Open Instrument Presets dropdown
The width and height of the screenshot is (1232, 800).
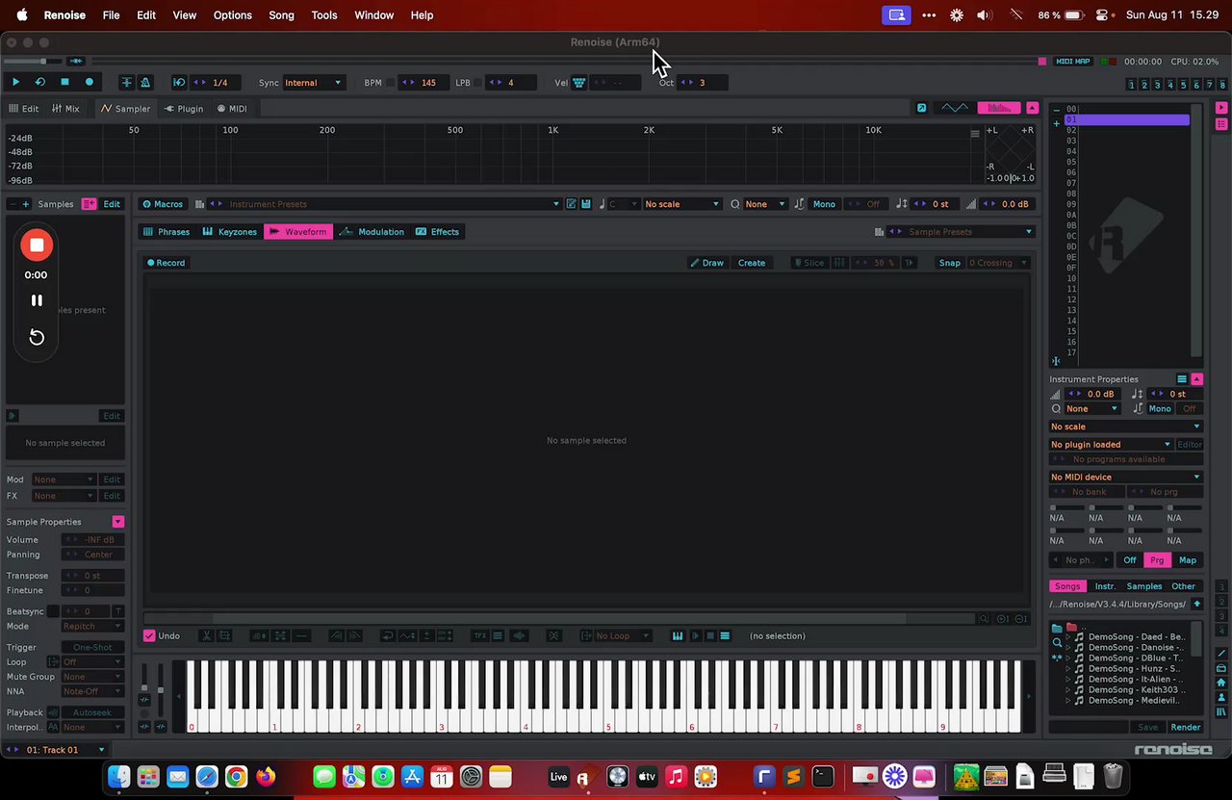pyautogui.click(x=385, y=204)
